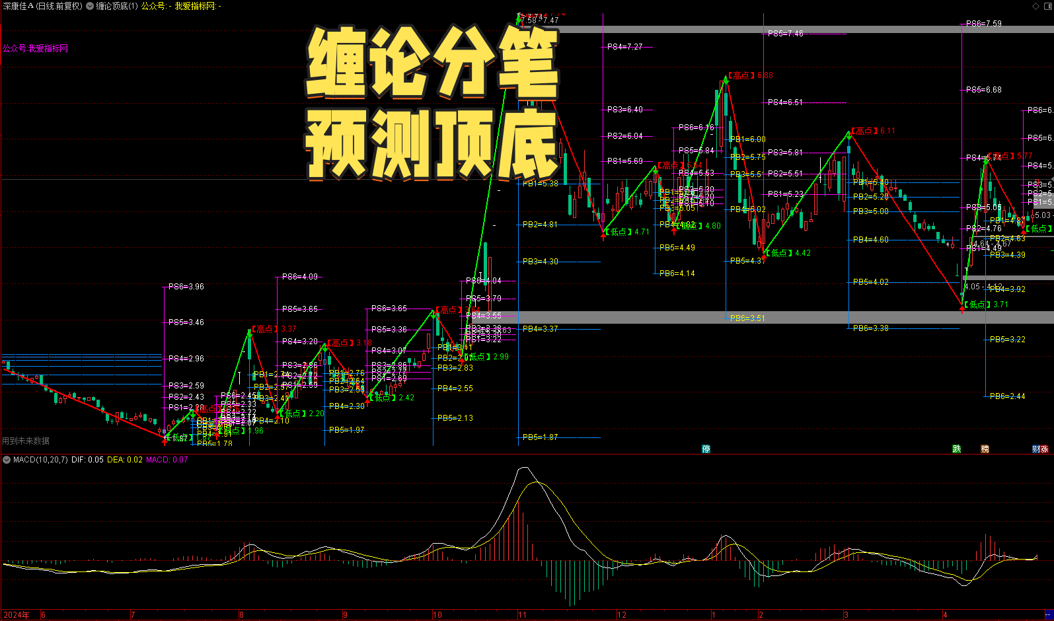Screen dimensions: 1054x621
Task: Click the PS6=3.96 level label
Action: [186, 287]
